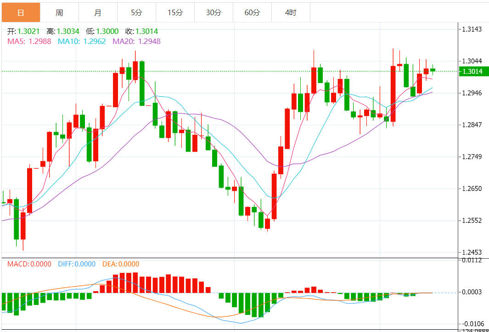Click the 1.2552 price axis label
This screenshot has width=489, height=332.
472,221
